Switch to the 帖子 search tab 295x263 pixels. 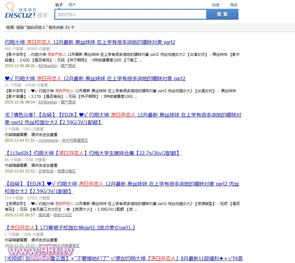pyautogui.click(x=59, y=5)
